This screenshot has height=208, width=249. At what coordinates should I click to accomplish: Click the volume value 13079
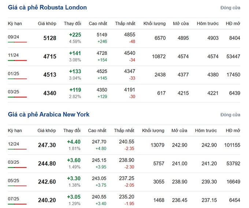tap(157, 145)
